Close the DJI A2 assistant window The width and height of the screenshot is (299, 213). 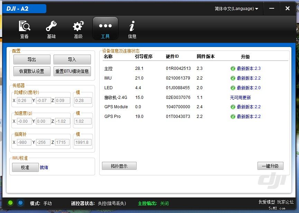[x=288, y=8]
